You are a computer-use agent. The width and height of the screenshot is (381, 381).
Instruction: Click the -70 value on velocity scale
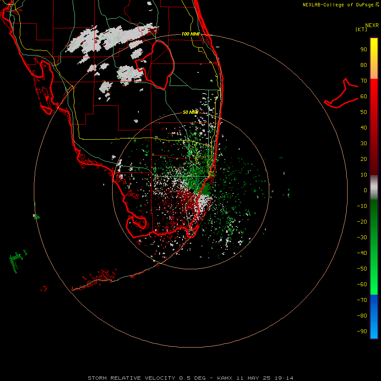(x=362, y=300)
